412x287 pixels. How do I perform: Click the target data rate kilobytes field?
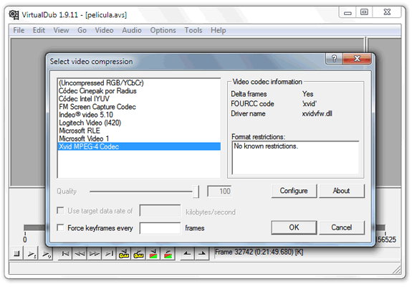click(x=160, y=211)
